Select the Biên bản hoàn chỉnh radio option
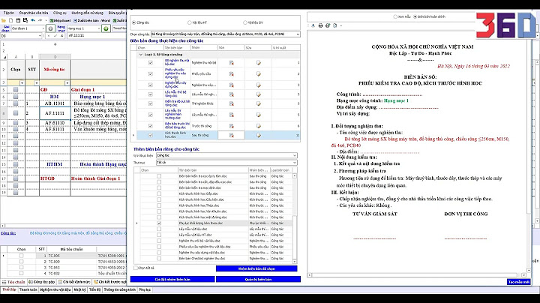 pyautogui.click(x=415, y=16)
